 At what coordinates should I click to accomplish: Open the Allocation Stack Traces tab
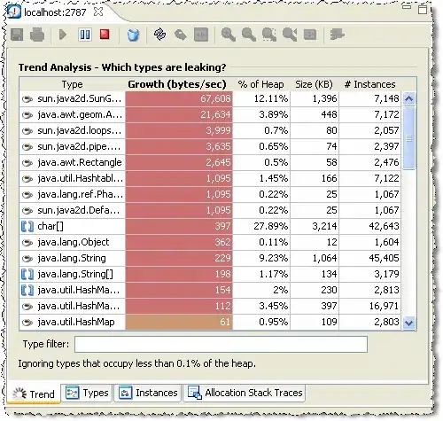[x=245, y=393]
